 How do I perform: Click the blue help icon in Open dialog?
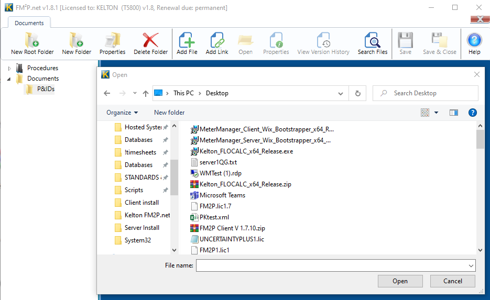(x=473, y=113)
